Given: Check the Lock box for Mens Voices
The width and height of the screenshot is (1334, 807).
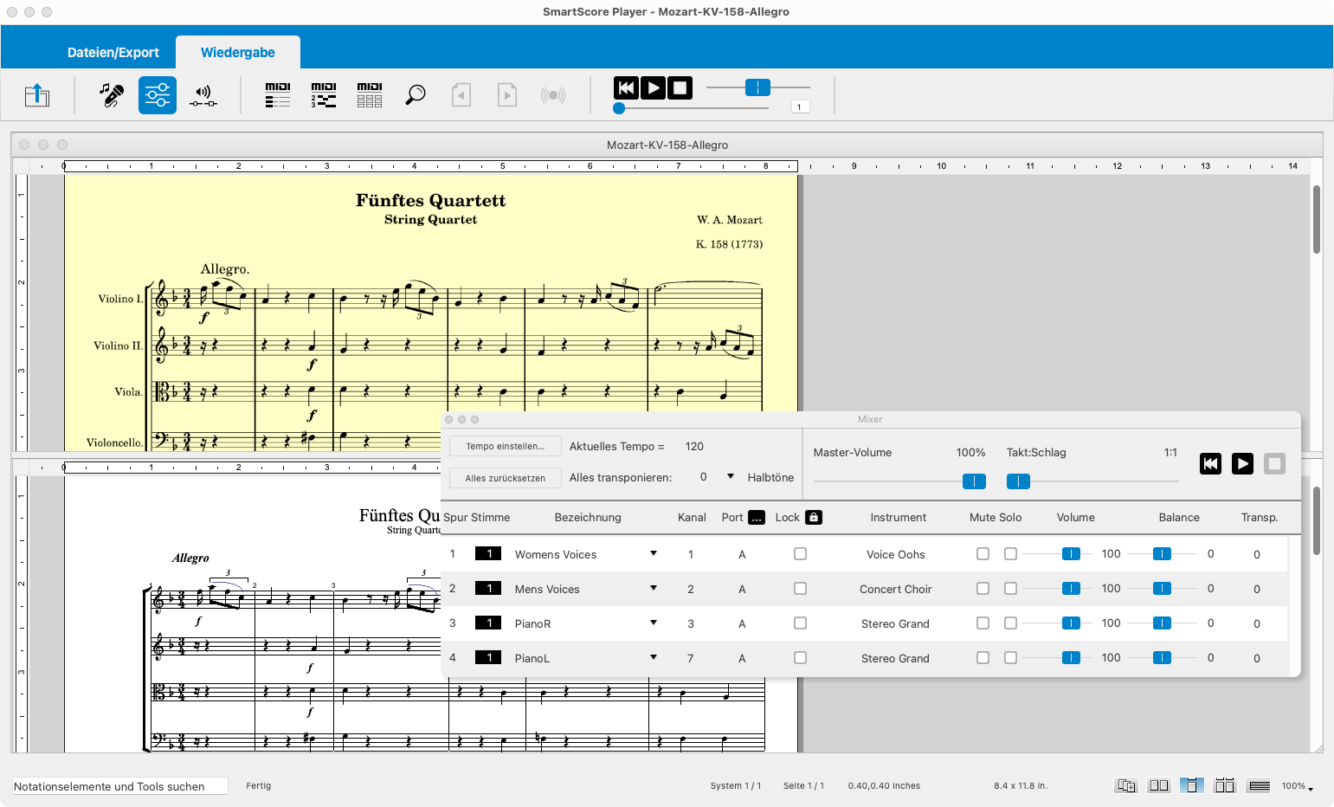Looking at the screenshot, I should click(x=800, y=589).
